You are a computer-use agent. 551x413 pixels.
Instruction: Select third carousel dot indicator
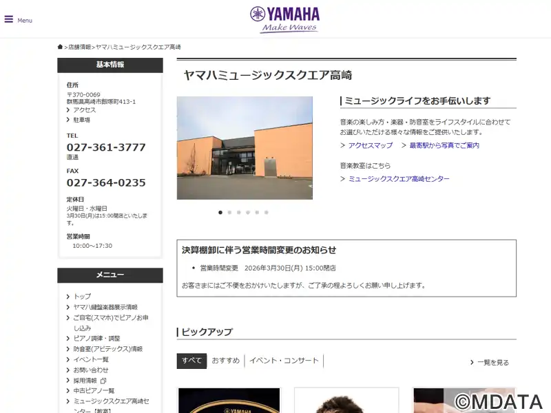(238, 213)
